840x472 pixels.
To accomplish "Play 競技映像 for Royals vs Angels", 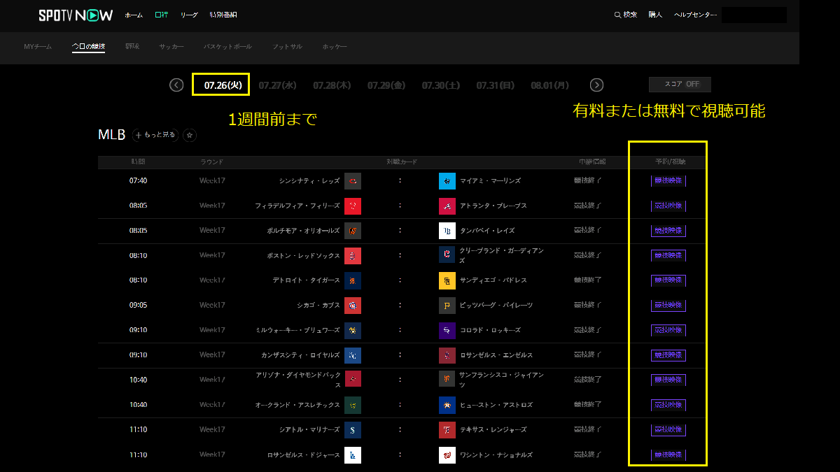I will click(x=668, y=355).
